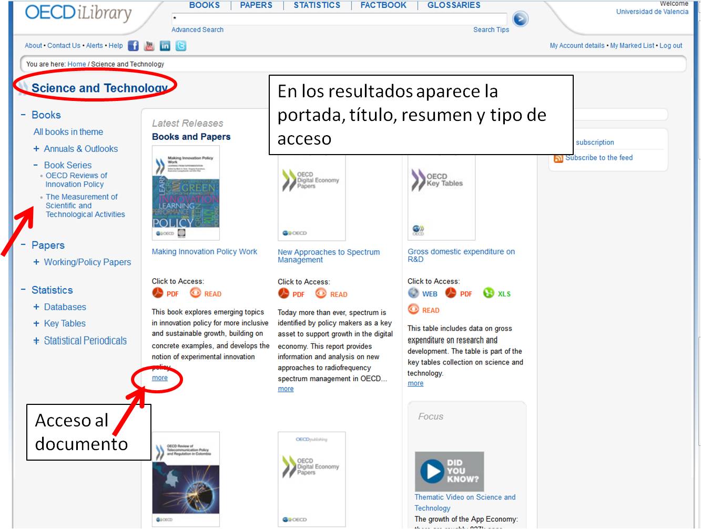Screen dimensions: 701x529
Task: Open the About link
Action: click(x=33, y=46)
